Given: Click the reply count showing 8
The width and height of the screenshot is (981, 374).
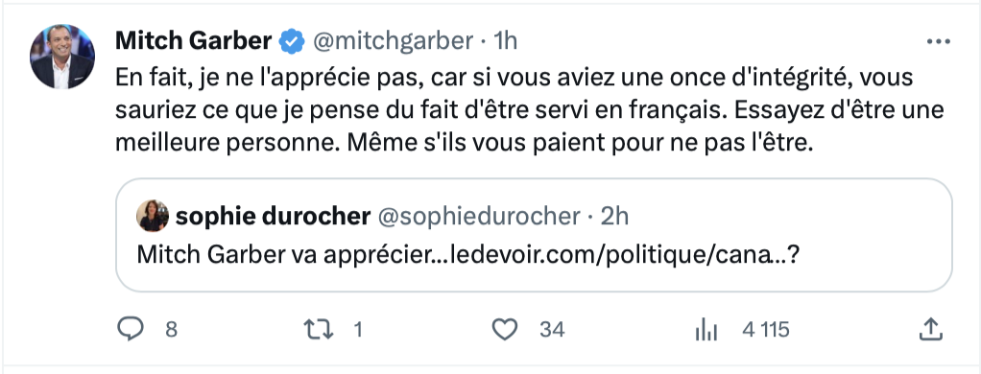Looking at the screenshot, I should (171, 329).
